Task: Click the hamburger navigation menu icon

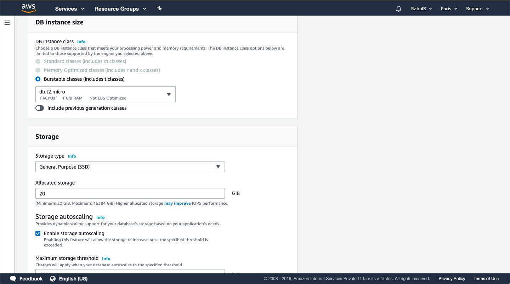Action: tap(7, 23)
